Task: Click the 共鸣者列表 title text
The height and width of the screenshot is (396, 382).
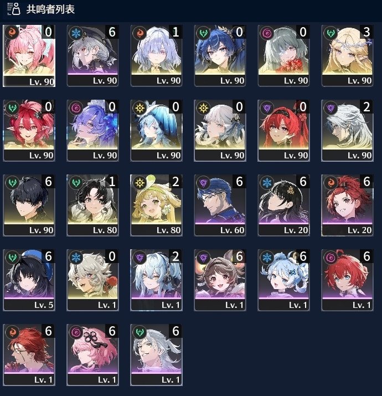Action: [x=50, y=9]
